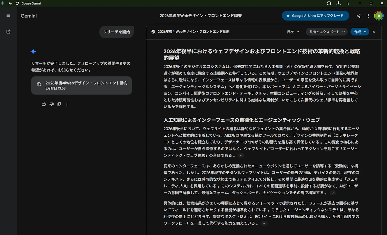
Task: Click the report panel research icon
Action: coord(153,32)
